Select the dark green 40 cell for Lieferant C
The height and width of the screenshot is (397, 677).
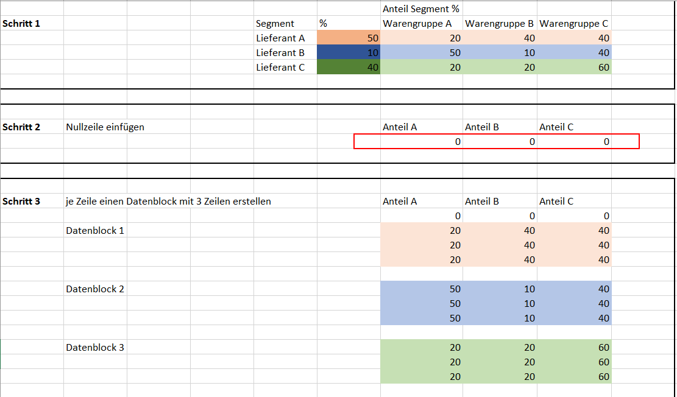coord(349,68)
